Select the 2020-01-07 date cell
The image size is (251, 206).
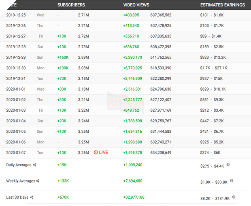pyautogui.click(x=16, y=152)
